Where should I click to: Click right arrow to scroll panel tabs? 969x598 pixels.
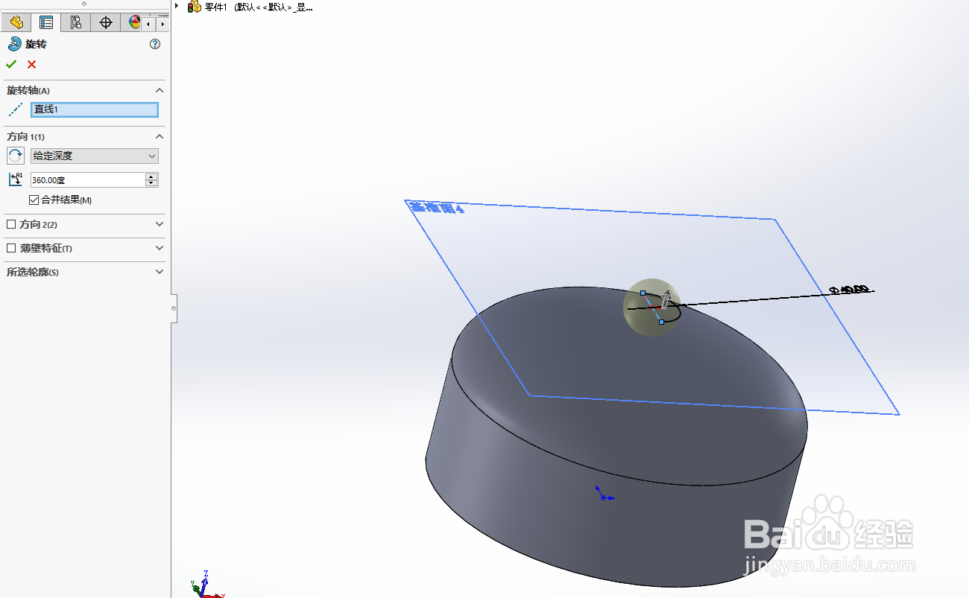point(162,22)
